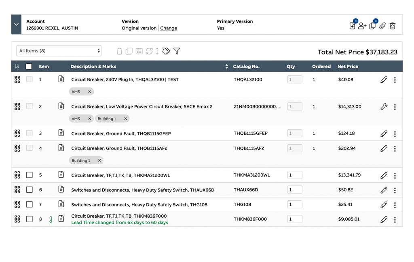The width and height of the screenshot is (414, 262).
Task: Remove AMS tag from item 1
Action: (89, 91)
